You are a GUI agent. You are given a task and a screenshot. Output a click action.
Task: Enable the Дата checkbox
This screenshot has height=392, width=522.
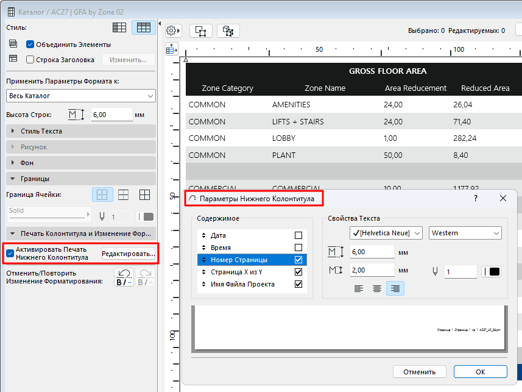[x=298, y=235]
